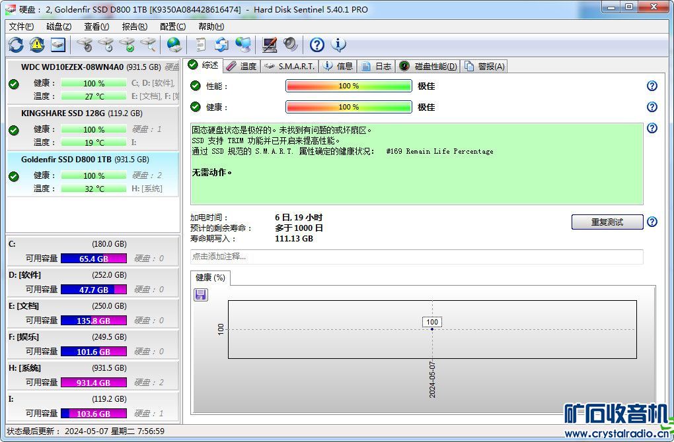The image size is (674, 442).
Task: Select the E: [文档] volume label
Action: coord(24,306)
